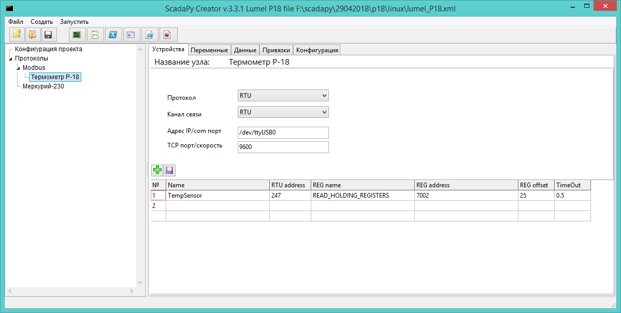Click the green plus add row icon
Screen dimensions: 621x313
point(157,170)
